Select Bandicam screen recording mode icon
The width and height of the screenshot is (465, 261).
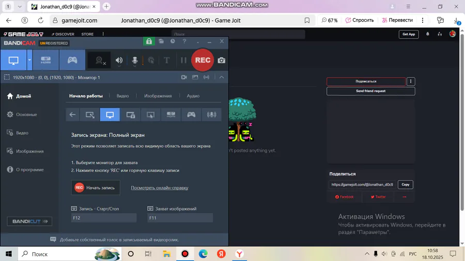point(13,60)
